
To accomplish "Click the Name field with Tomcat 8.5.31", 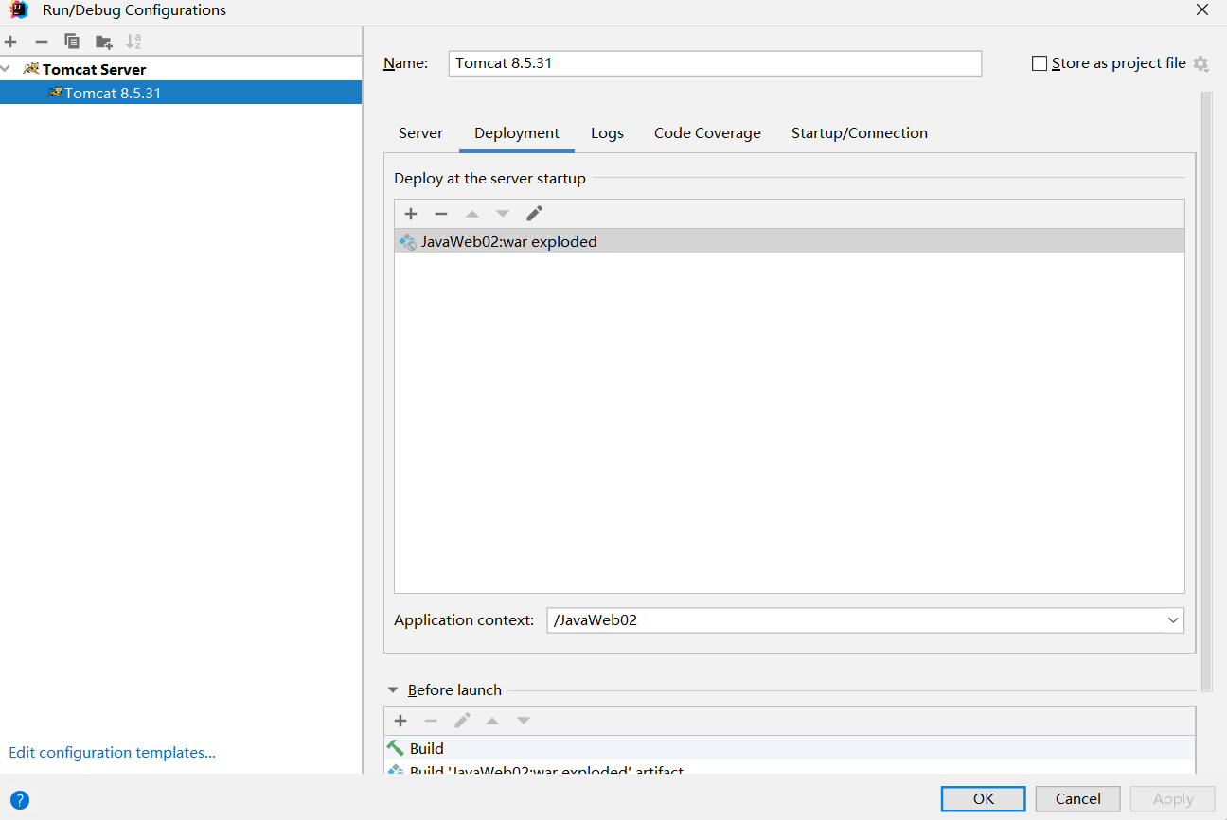I will click(x=715, y=63).
